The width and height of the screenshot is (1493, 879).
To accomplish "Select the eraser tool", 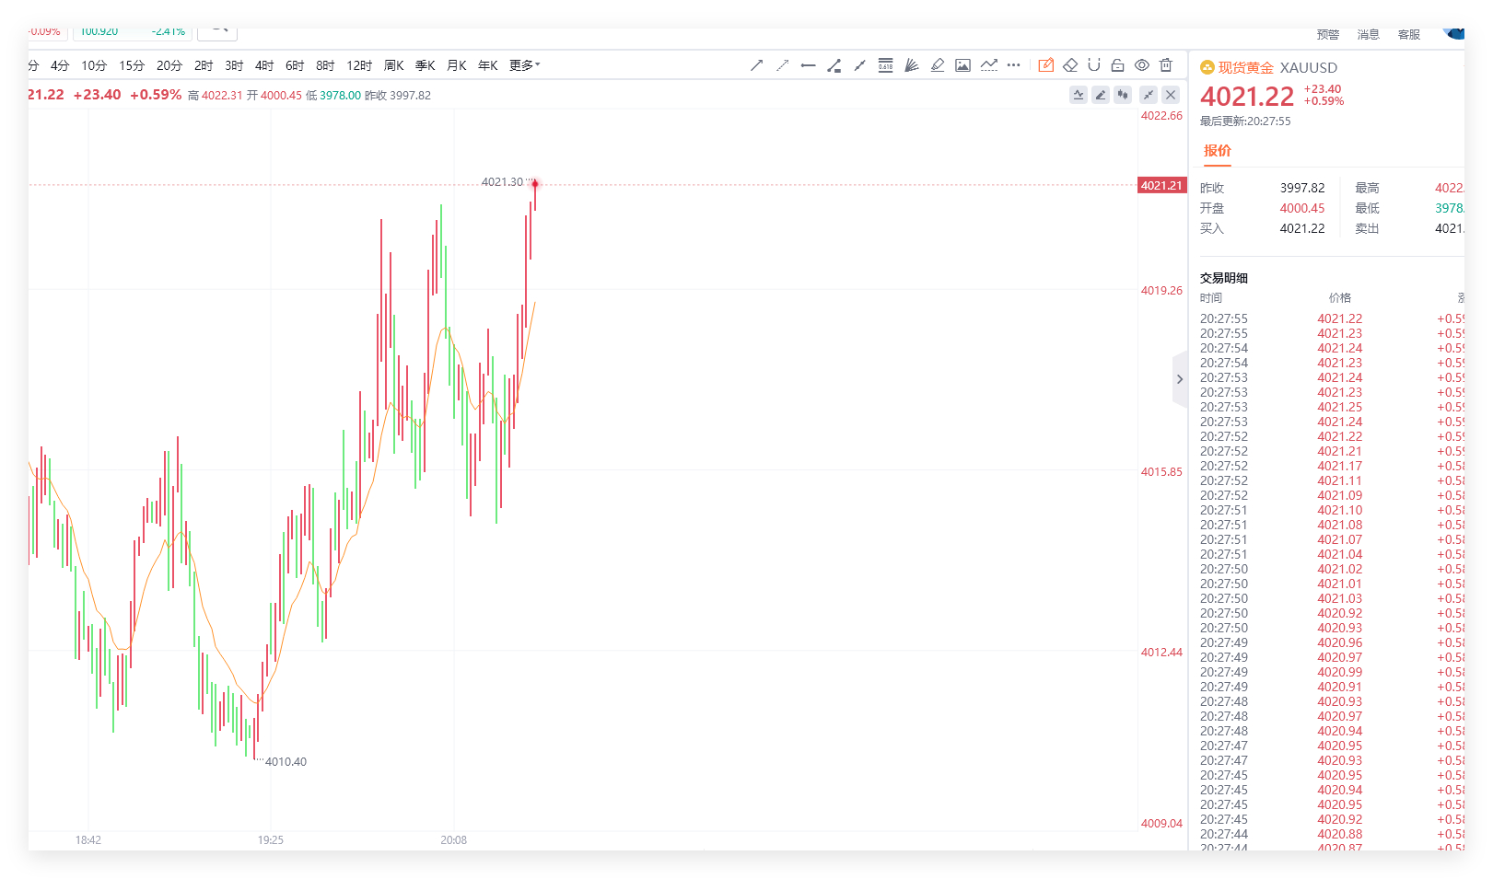I will (1069, 65).
